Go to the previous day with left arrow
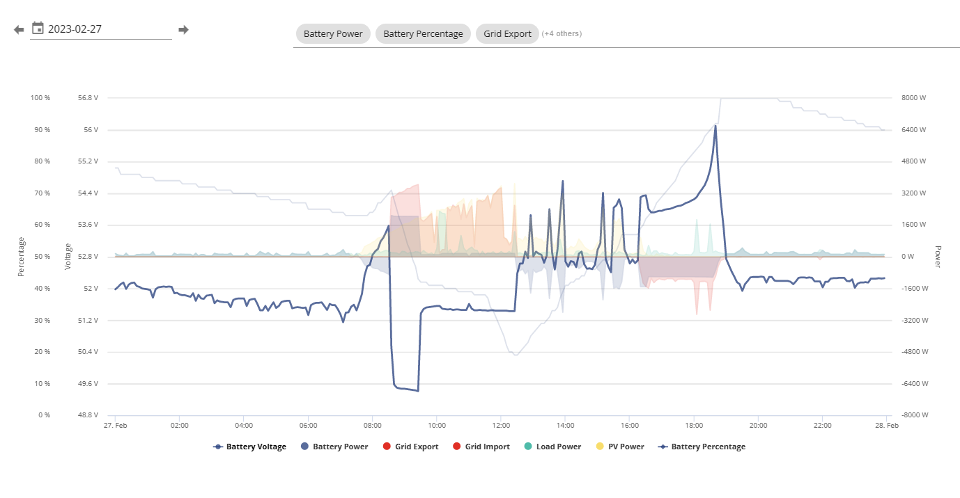The width and height of the screenshot is (960, 498). pos(19,30)
